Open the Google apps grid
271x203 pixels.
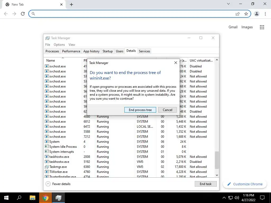[x=262, y=27]
